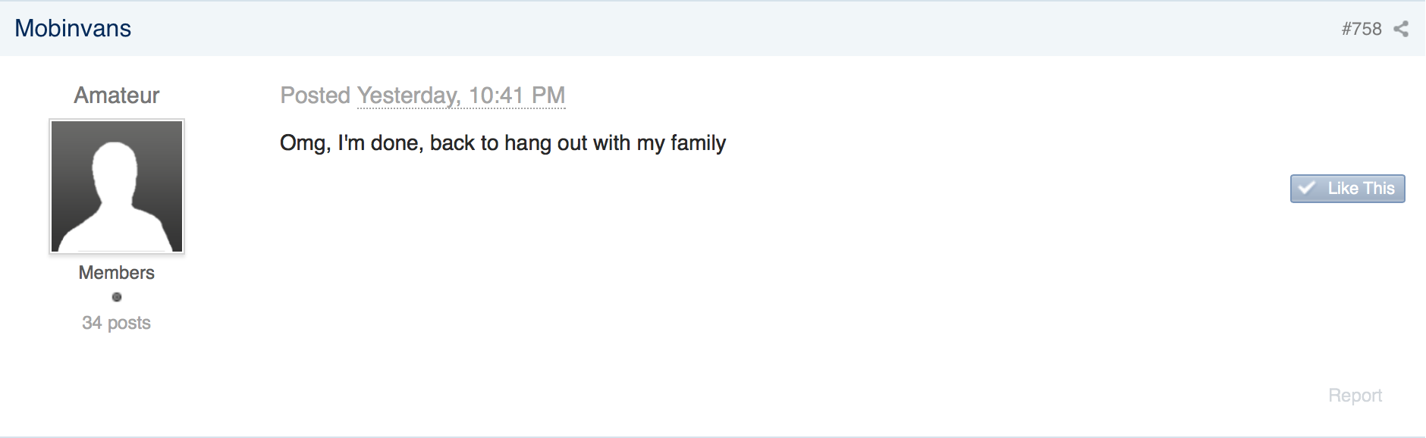The width and height of the screenshot is (1426, 438).
Task: Click the reputation dot under Members
Action: tap(117, 297)
